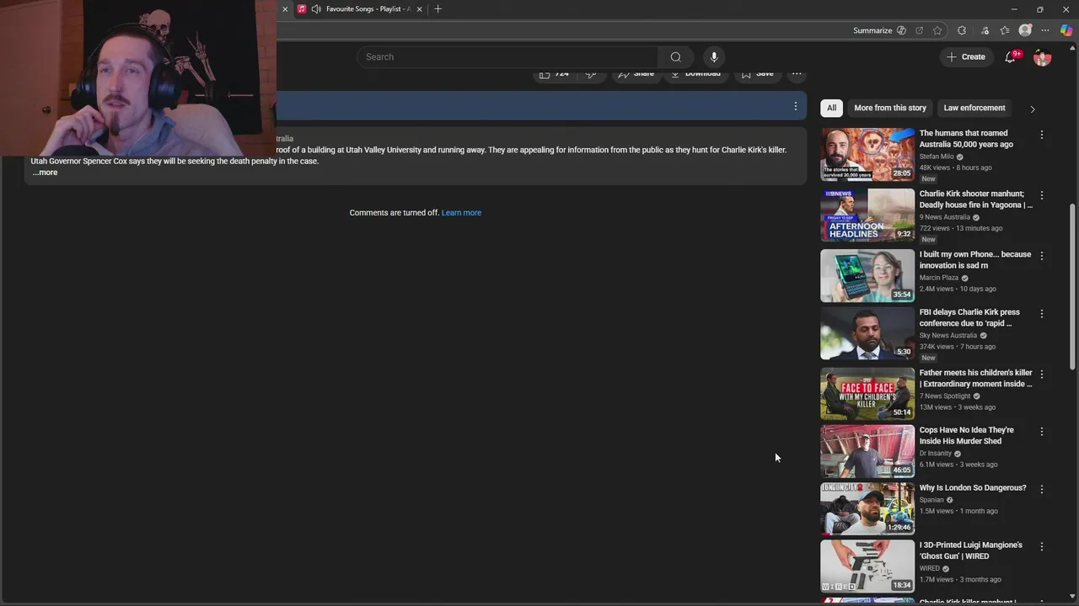
Task: Open the media control icon in toolbar
Action: (x=985, y=30)
